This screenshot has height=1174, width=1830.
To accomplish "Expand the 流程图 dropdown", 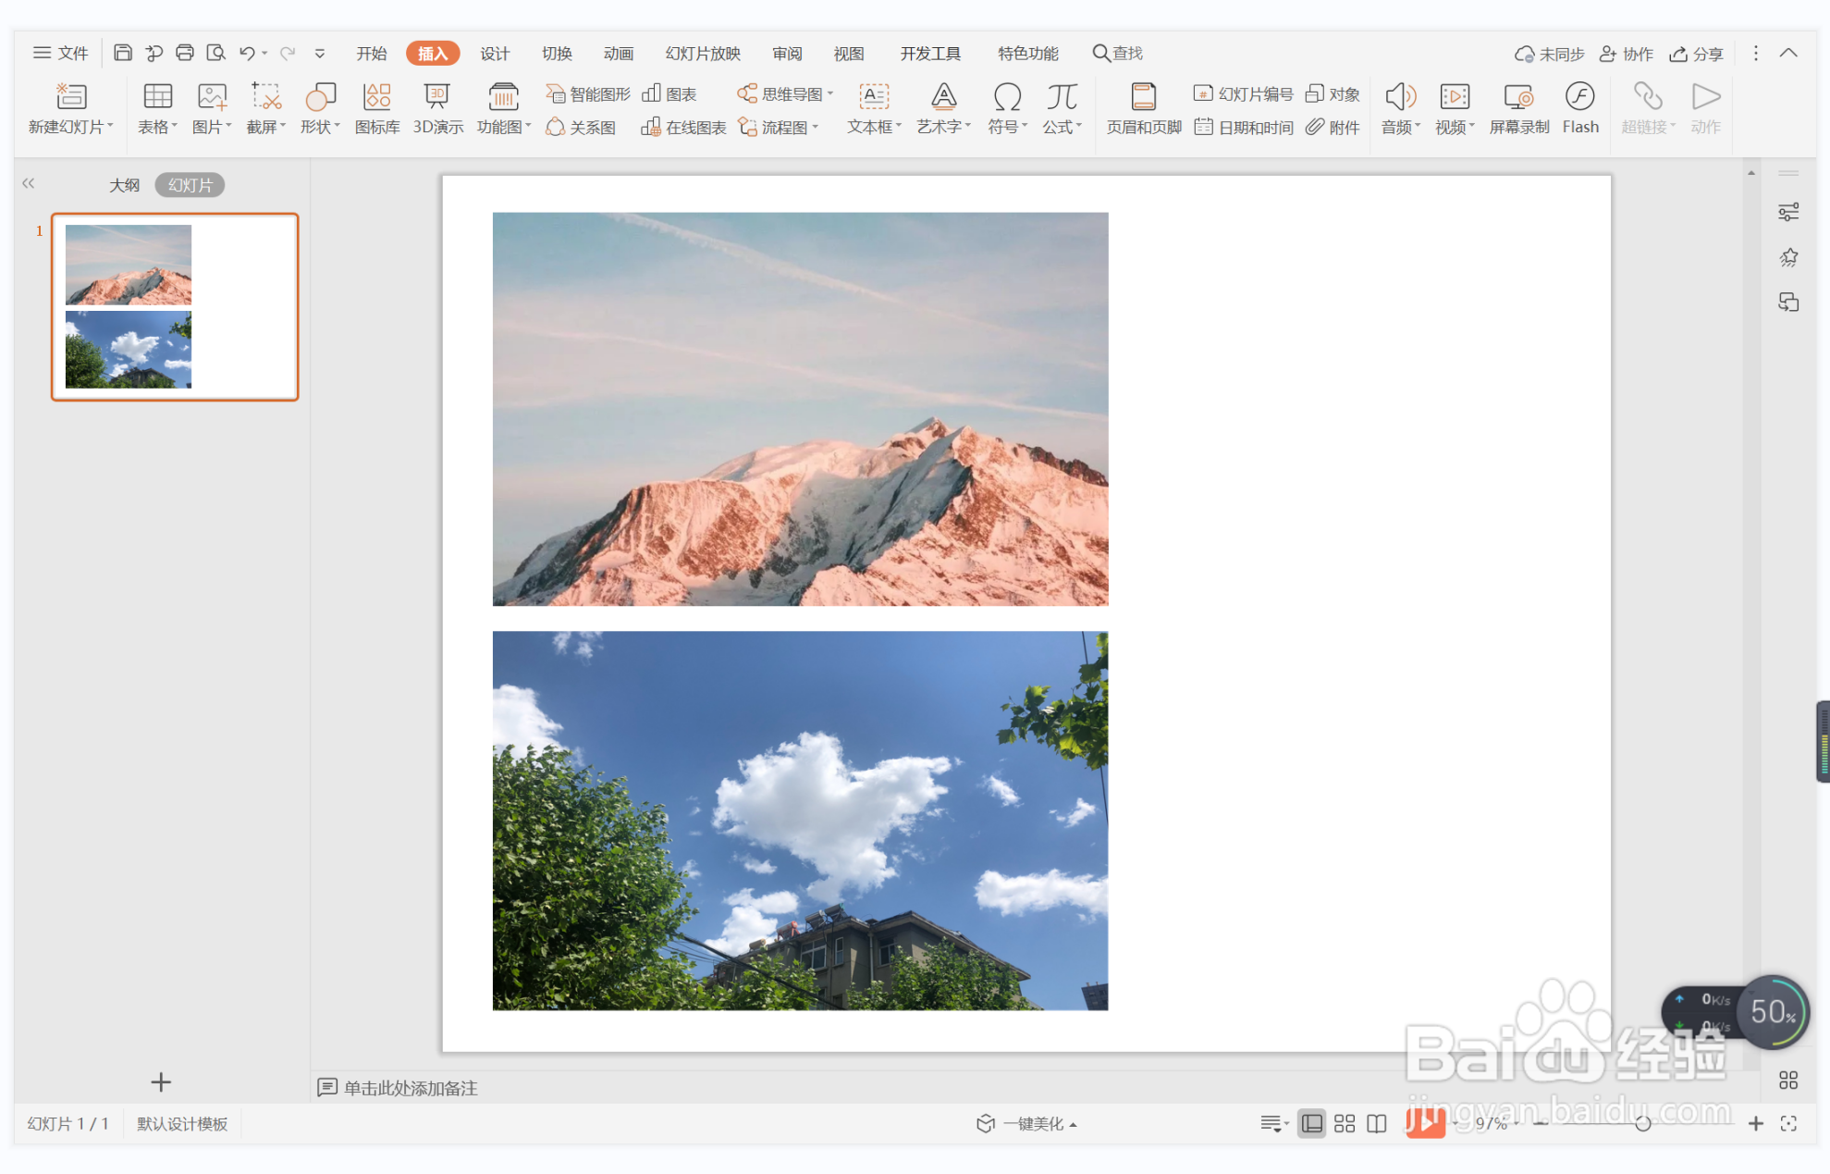I will (815, 127).
